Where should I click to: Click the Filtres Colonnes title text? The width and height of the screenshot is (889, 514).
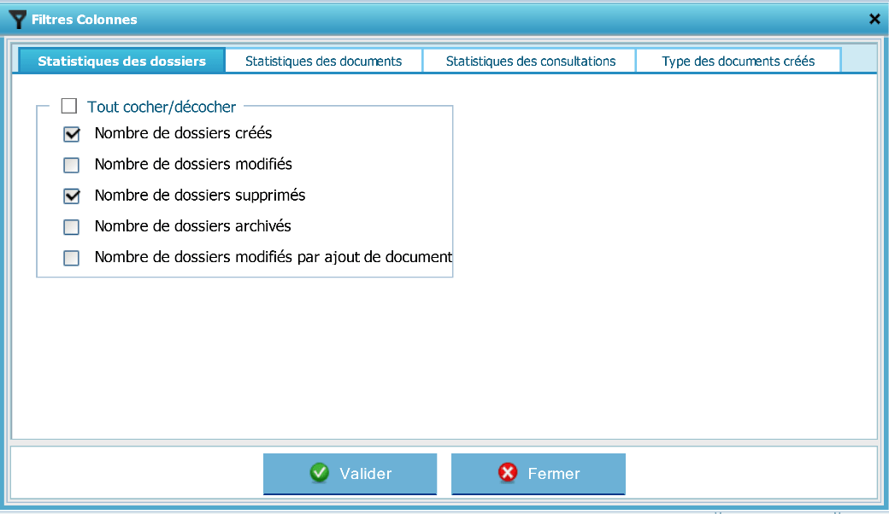point(84,19)
